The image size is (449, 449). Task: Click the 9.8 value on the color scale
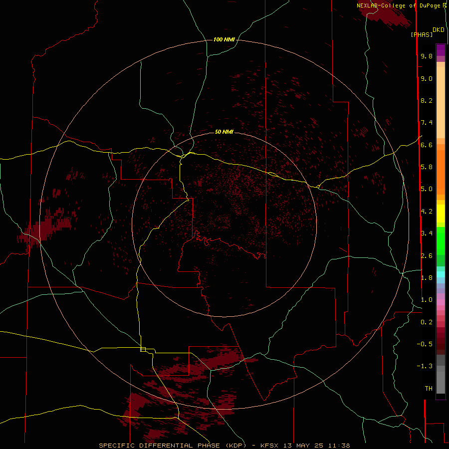427,56
